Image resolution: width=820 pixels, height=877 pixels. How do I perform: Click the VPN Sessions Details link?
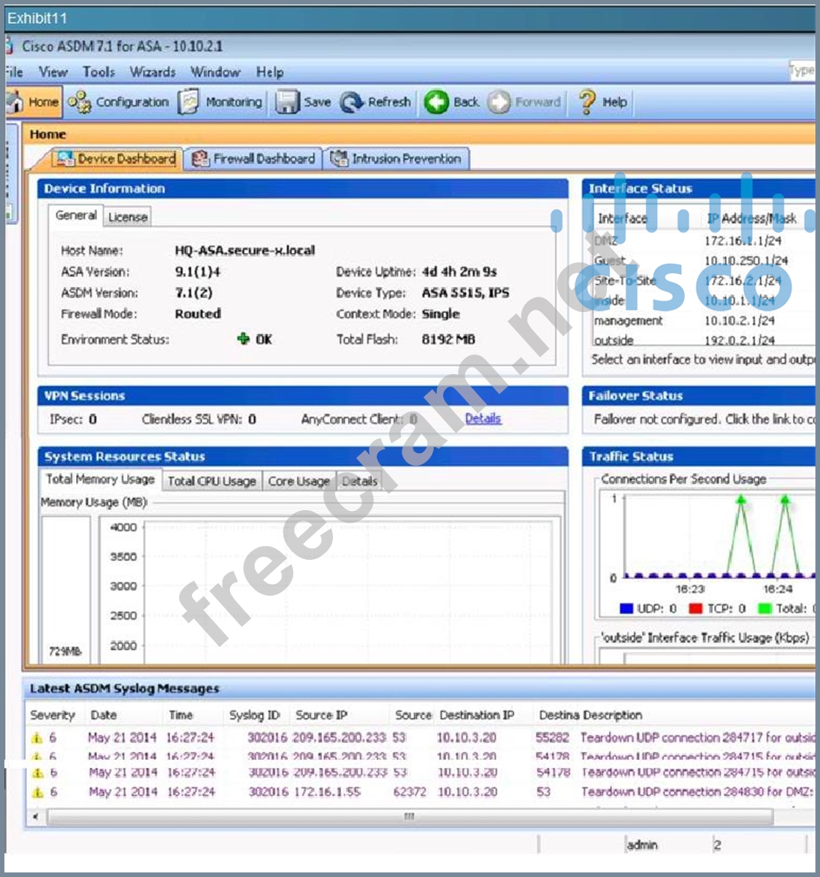[483, 419]
